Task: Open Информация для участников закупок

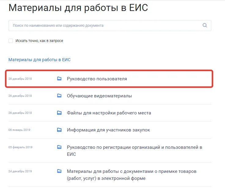Action: click(108, 130)
